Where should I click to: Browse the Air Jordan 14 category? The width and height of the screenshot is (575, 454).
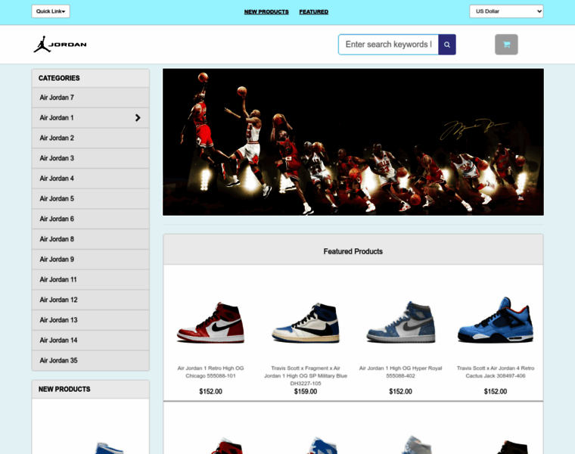[90, 340]
